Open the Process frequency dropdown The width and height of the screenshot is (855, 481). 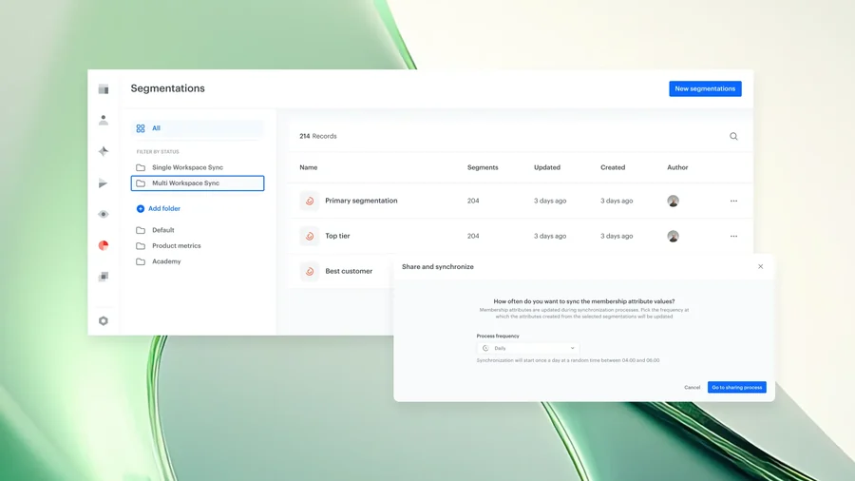(x=528, y=348)
